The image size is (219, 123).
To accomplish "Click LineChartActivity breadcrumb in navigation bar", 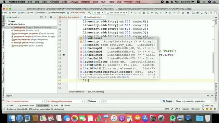I will 76,13.
